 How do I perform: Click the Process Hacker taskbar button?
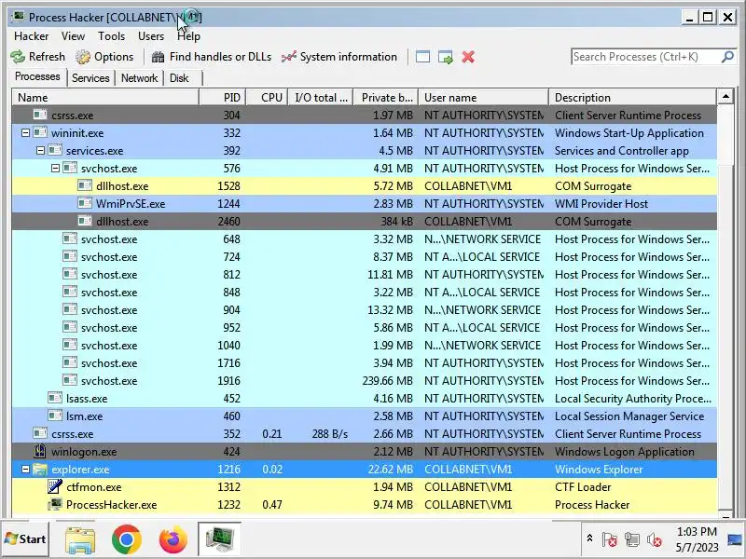pos(219,540)
